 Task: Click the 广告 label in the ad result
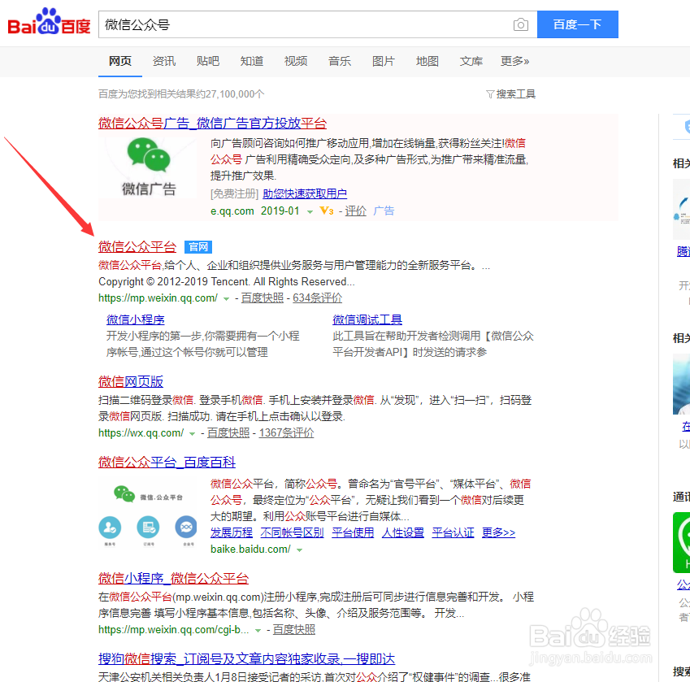coord(384,211)
